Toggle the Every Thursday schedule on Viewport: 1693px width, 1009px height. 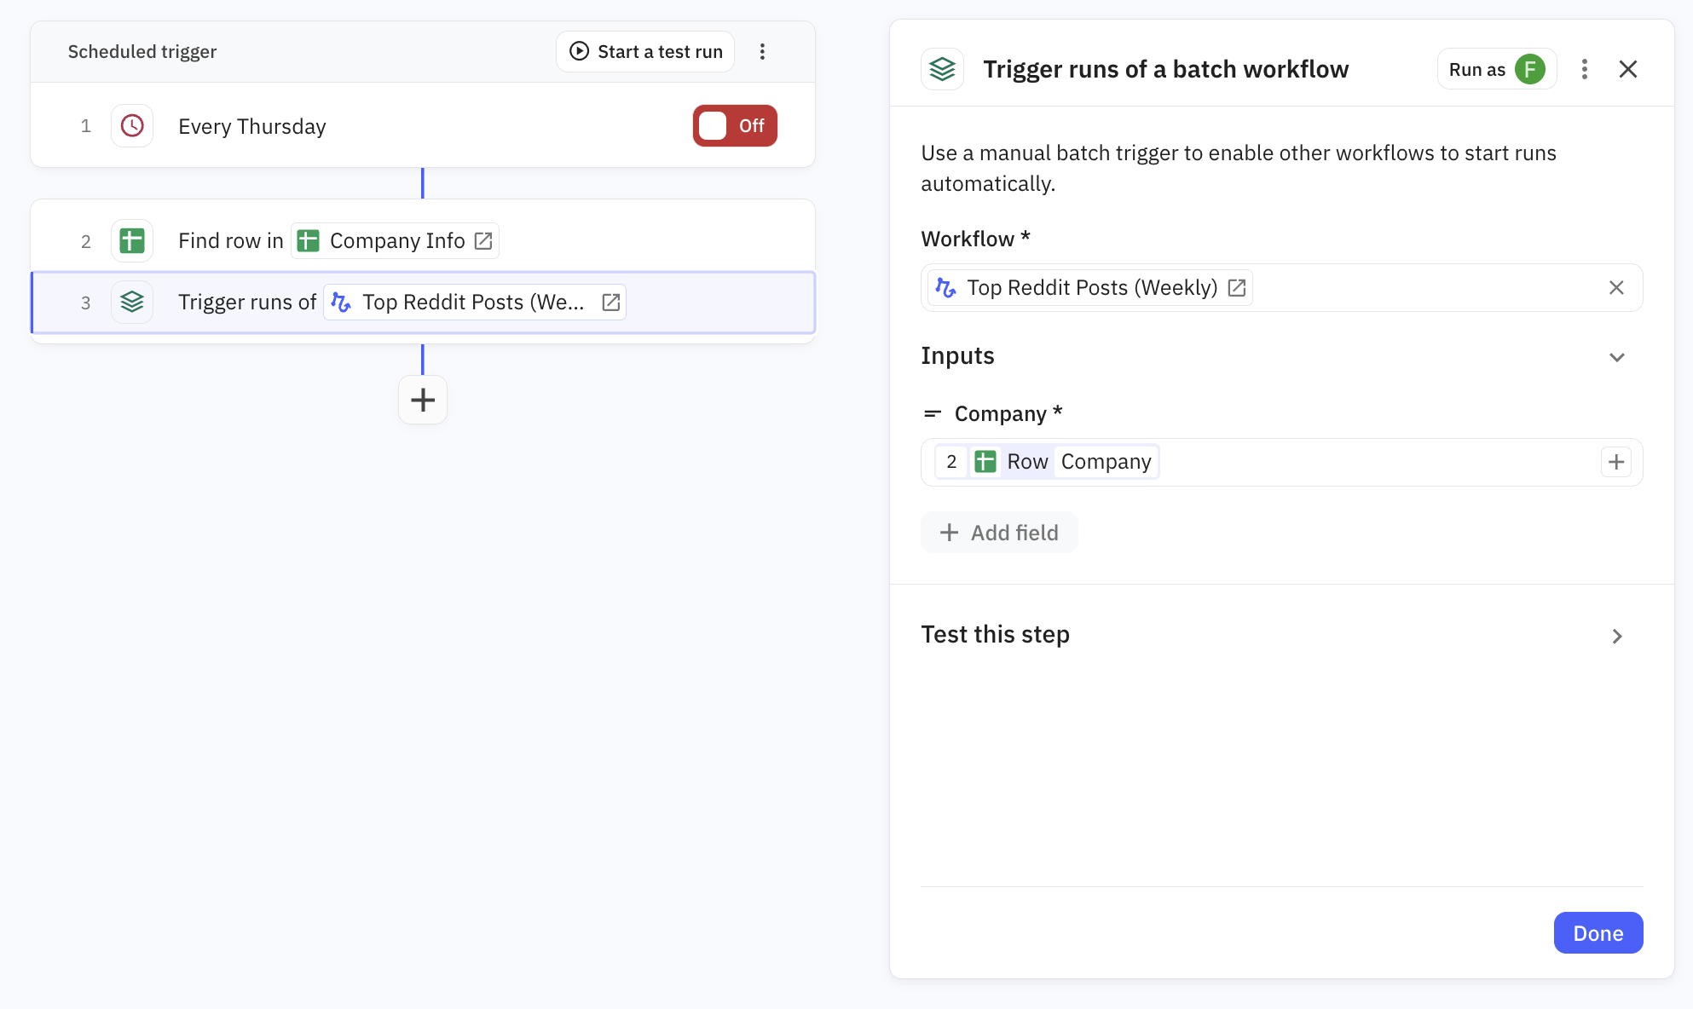coord(734,126)
